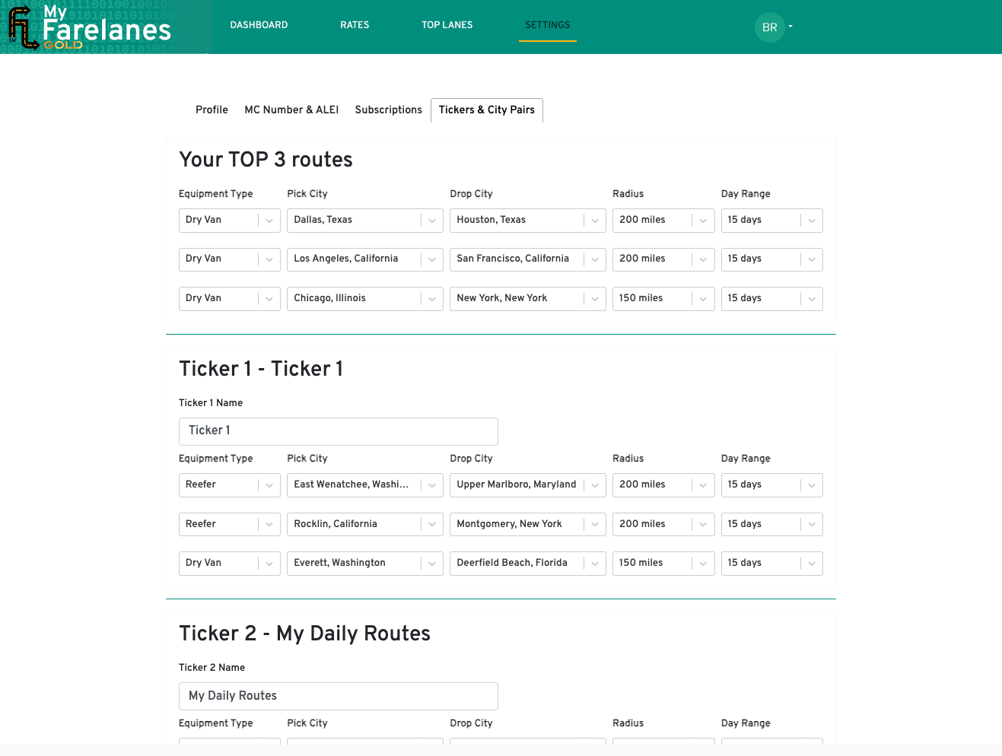1002x756 pixels.
Task: Open day range dropdown in the Dallas row
Action: pyautogui.click(x=772, y=220)
